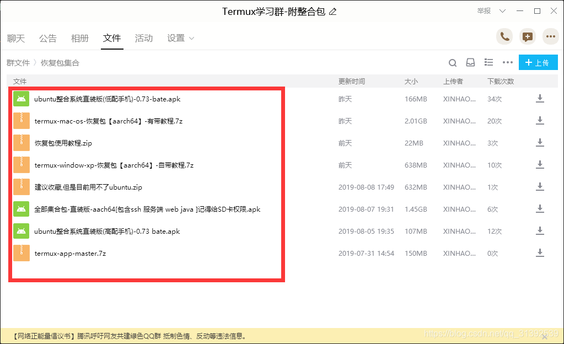The image size is (564, 344).
Task: Sort by 大小 column header
Action: pyautogui.click(x=411, y=82)
